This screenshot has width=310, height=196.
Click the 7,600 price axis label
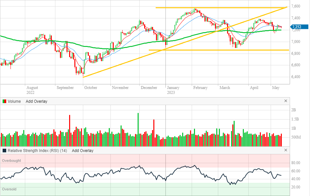[296, 6]
